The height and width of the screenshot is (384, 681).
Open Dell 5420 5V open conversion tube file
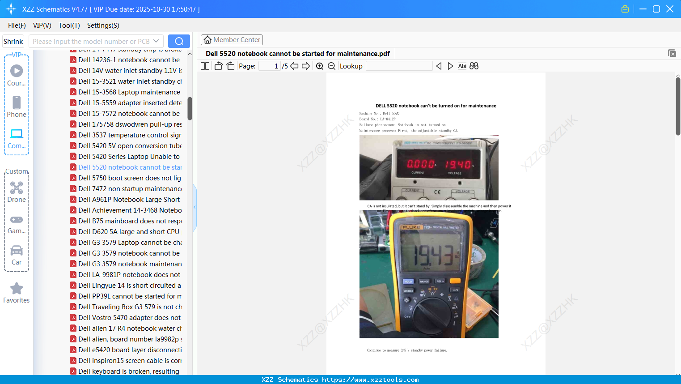pyautogui.click(x=126, y=146)
